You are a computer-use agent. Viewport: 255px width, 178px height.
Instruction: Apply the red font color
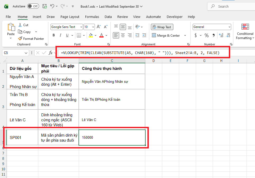tap(101, 35)
